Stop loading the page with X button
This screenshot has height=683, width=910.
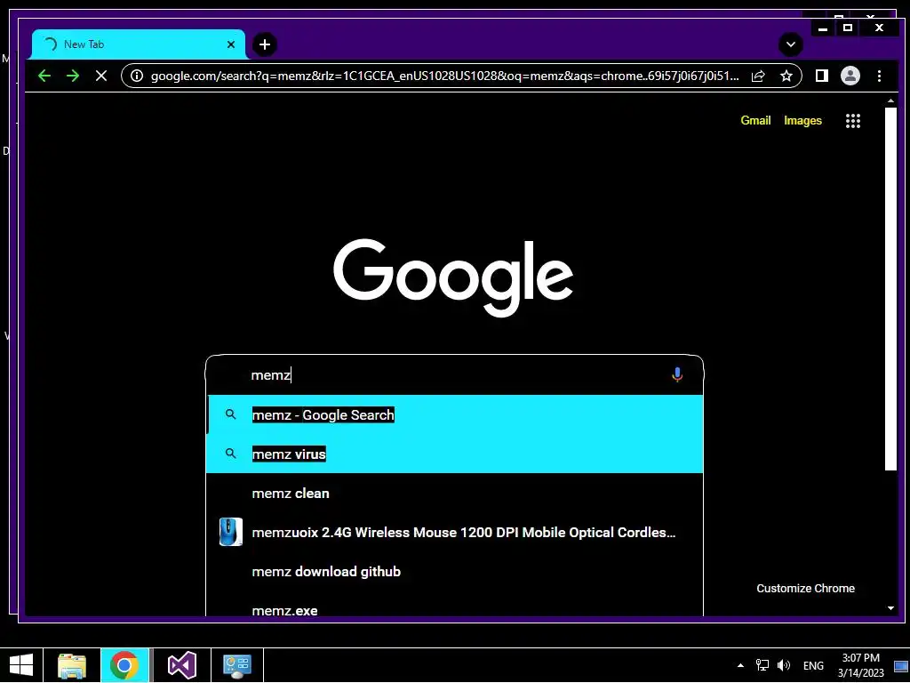pyautogui.click(x=101, y=76)
